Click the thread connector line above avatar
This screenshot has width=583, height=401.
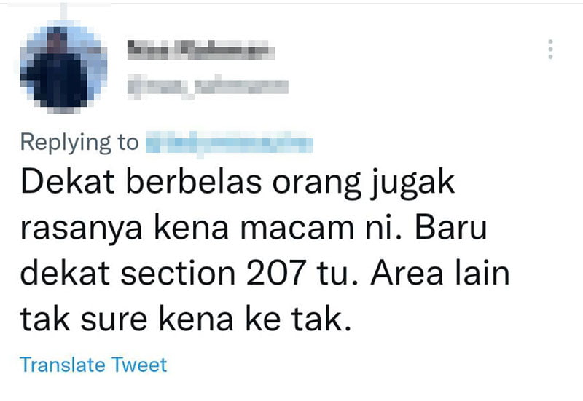coord(63,12)
